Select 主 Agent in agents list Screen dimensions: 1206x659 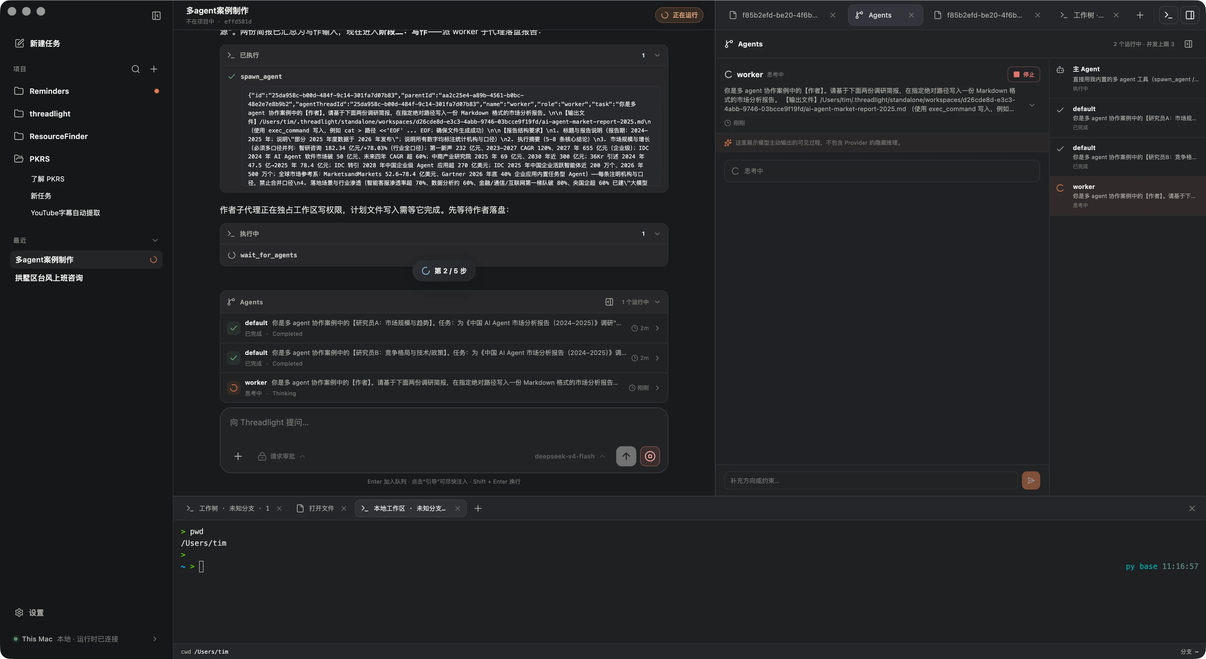[1127, 78]
